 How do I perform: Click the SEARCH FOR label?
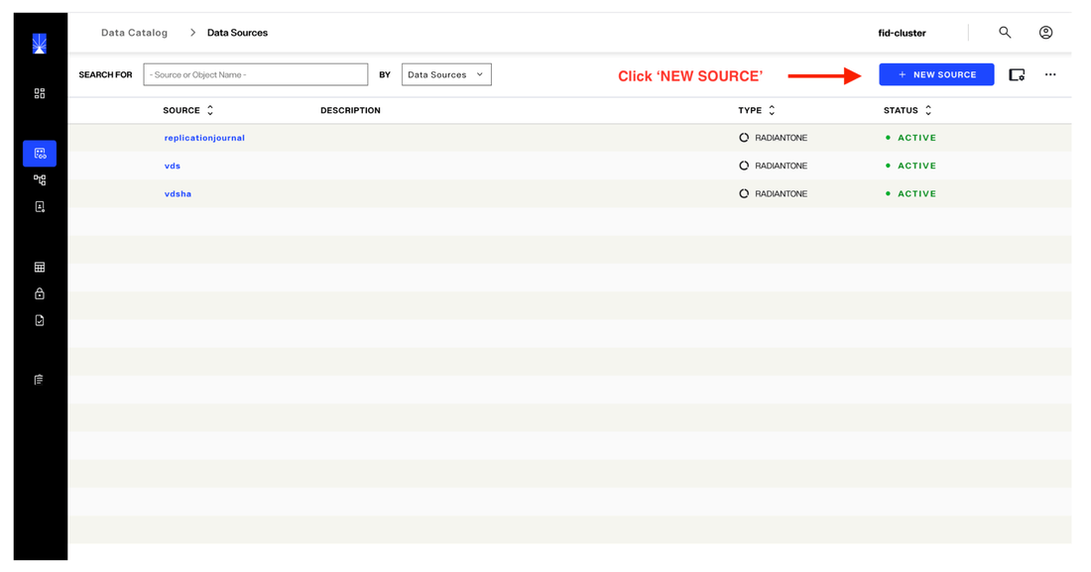click(x=105, y=74)
